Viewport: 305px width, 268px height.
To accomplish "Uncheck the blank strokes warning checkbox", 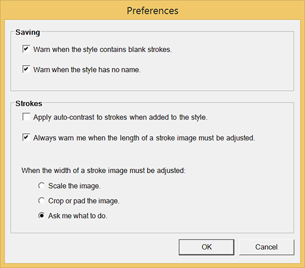I will (x=26, y=49).
